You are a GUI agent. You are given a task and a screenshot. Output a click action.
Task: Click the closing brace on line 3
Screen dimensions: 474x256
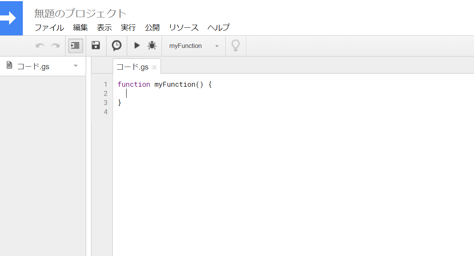point(119,103)
